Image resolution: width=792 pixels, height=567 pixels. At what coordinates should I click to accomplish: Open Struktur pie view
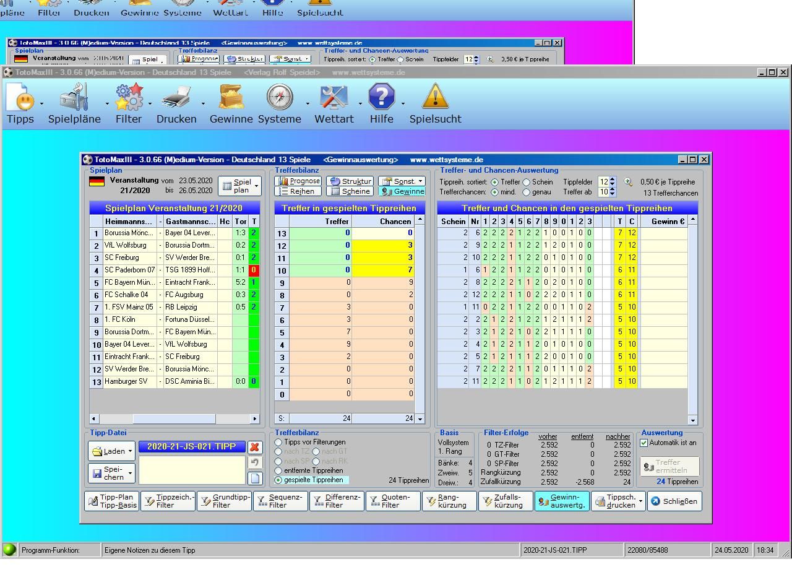[350, 181]
